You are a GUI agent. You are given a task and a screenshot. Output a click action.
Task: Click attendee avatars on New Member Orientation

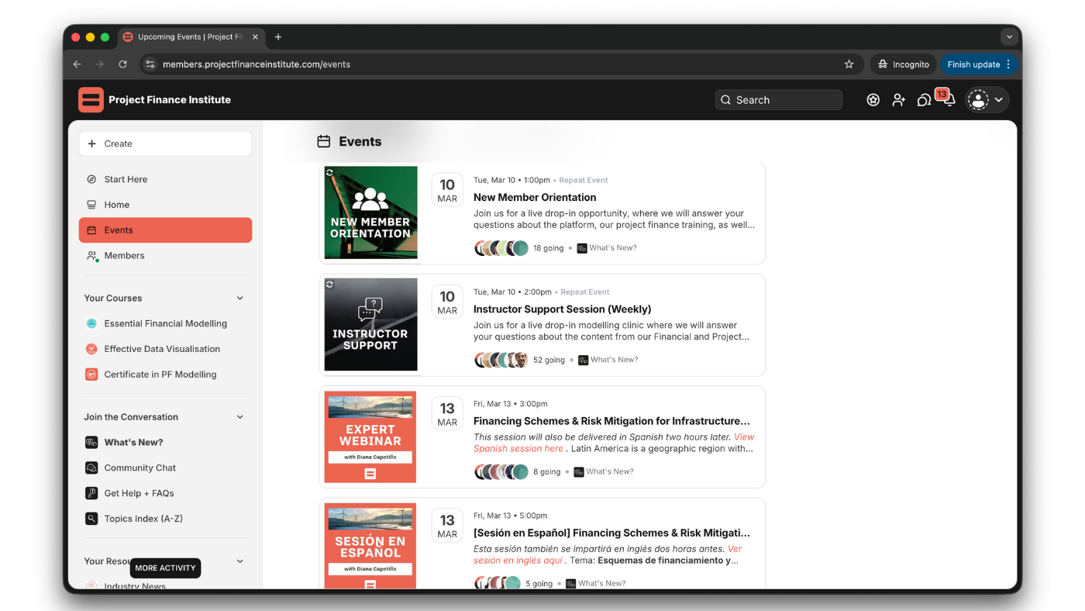[501, 248]
